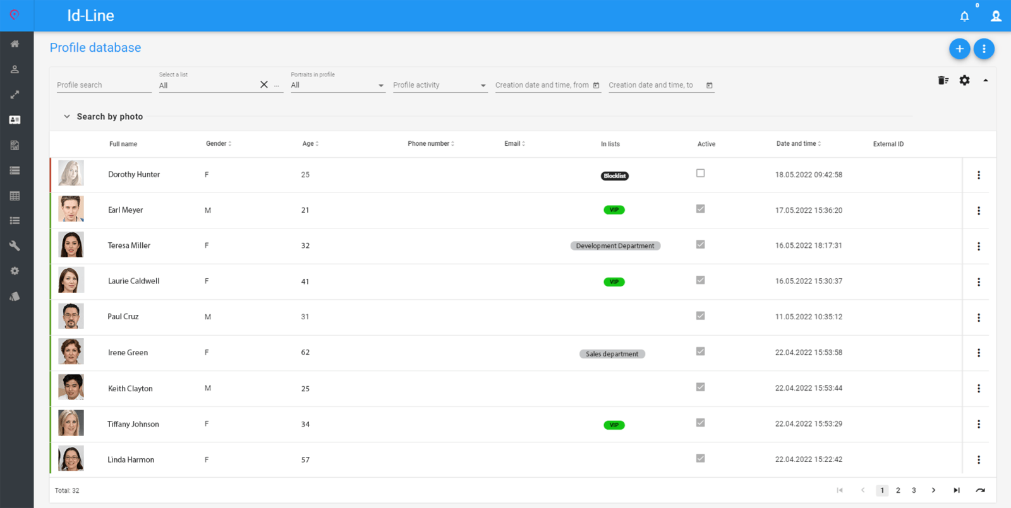
Task: Click the notifications bell icon
Action: tap(964, 16)
